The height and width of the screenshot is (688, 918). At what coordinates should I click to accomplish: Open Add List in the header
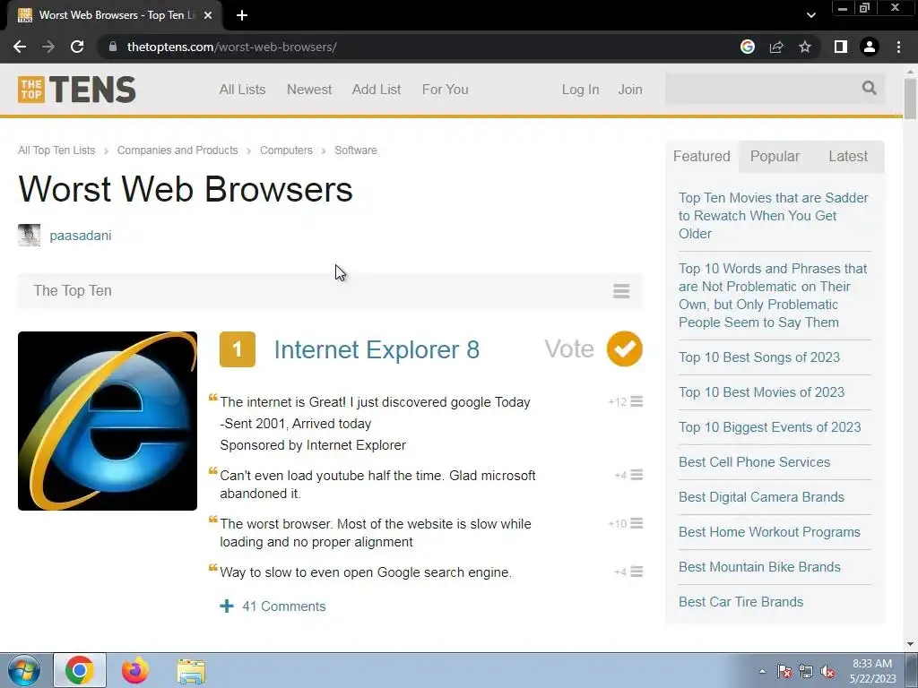(377, 90)
